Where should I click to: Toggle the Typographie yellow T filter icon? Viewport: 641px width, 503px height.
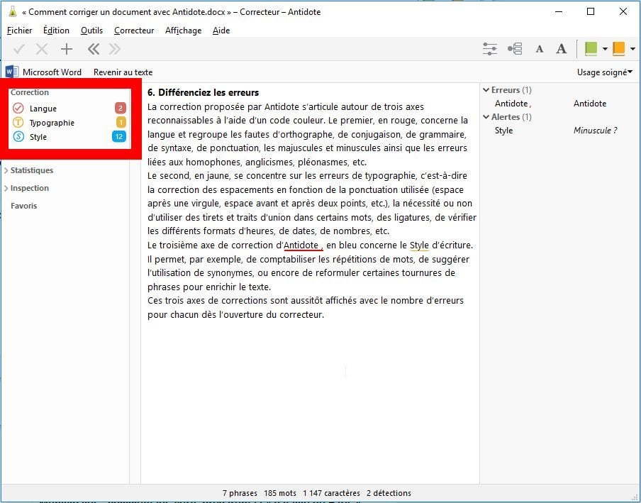point(18,122)
